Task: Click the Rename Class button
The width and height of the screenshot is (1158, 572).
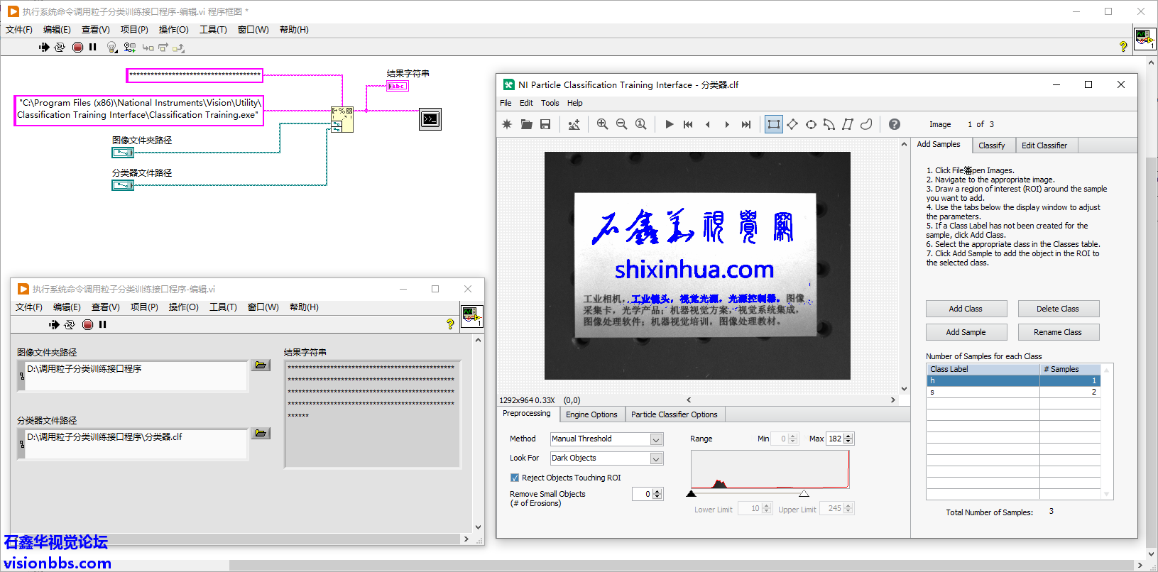Action: pyautogui.click(x=1058, y=332)
